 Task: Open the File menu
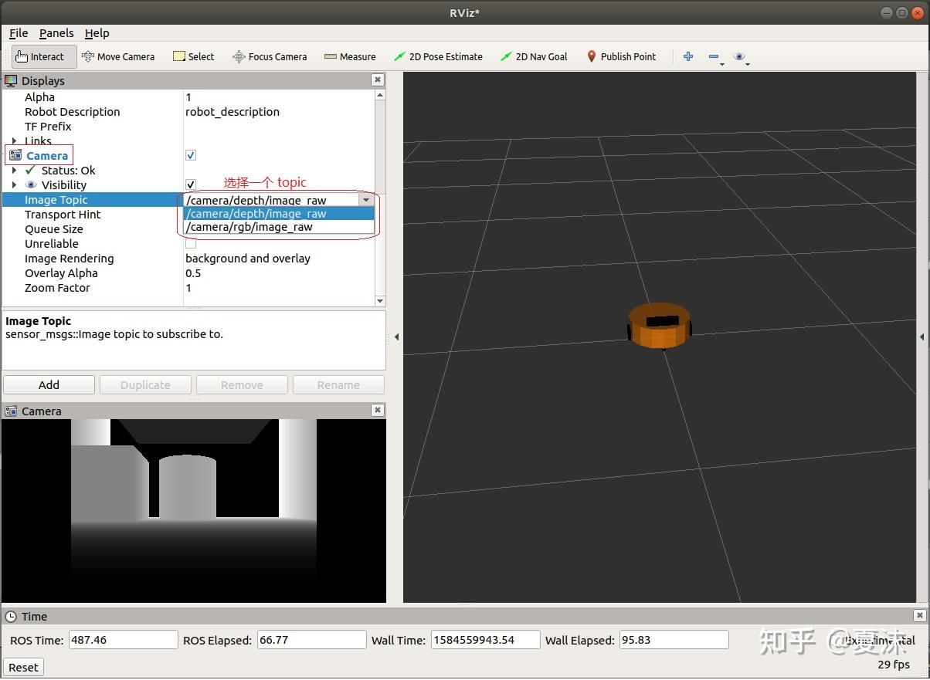[x=19, y=33]
